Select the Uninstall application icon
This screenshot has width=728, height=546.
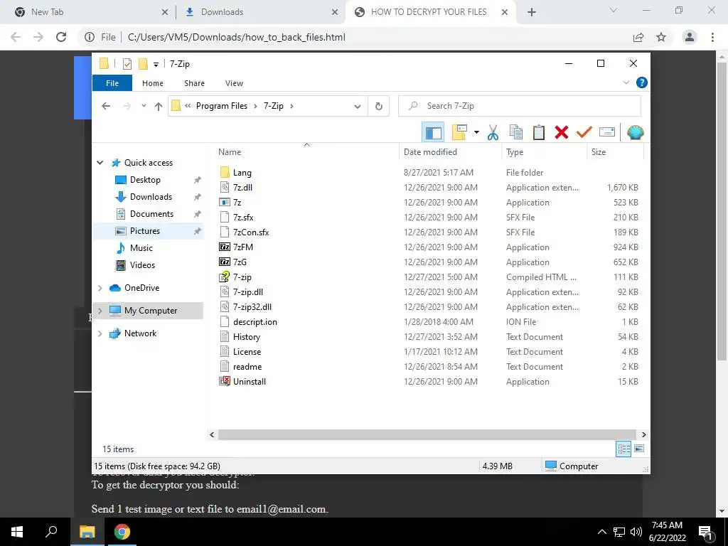[225, 381]
